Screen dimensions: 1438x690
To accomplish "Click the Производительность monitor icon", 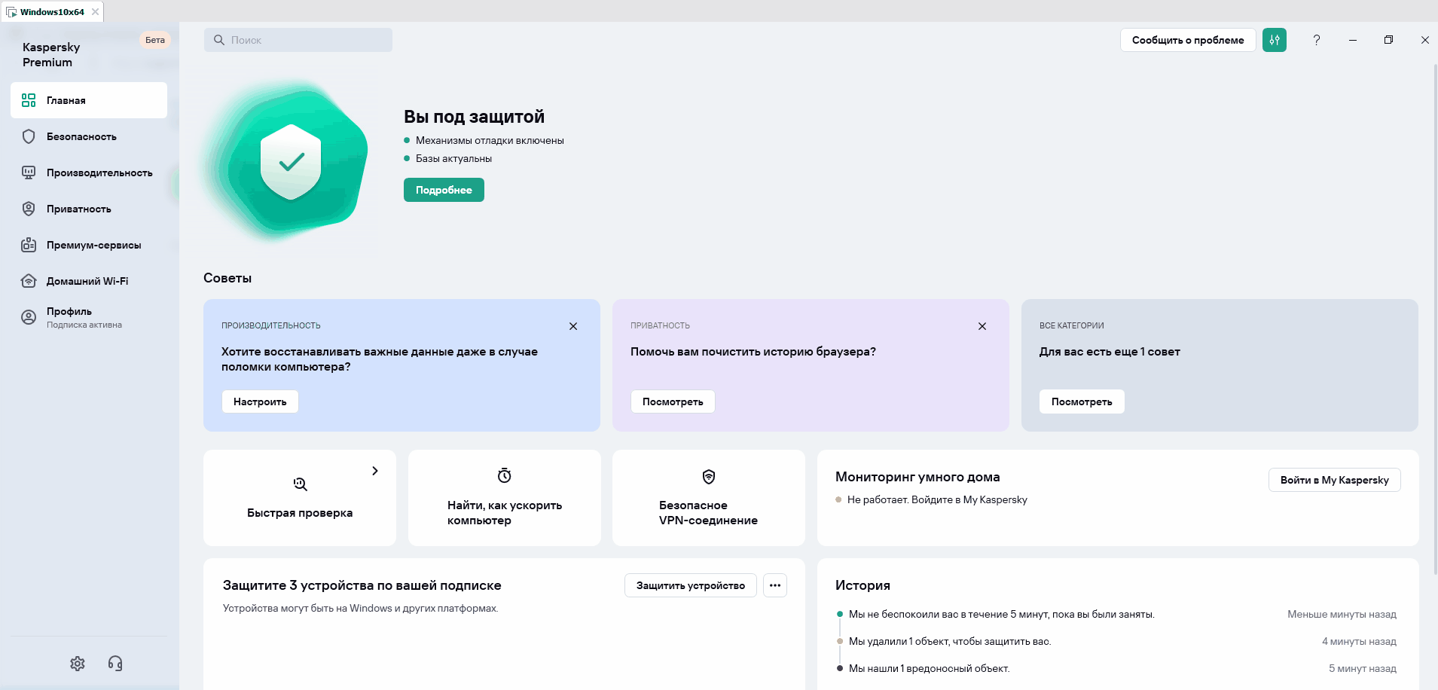I will click(x=29, y=172).
